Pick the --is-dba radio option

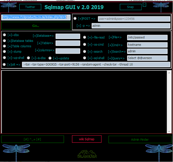(28, 58)
